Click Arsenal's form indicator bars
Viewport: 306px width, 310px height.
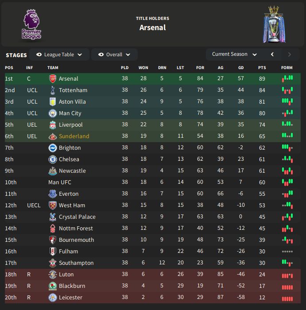tap(287, 78)
